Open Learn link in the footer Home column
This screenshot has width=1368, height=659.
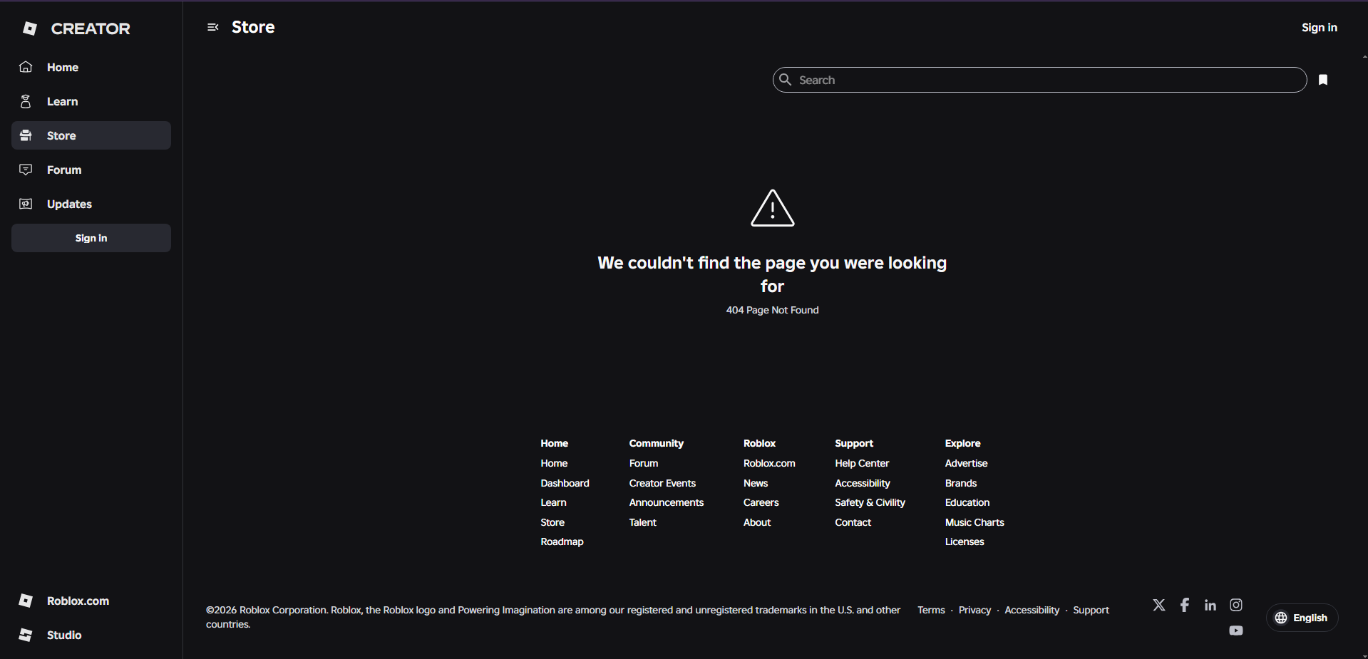[x=553, y=502]
